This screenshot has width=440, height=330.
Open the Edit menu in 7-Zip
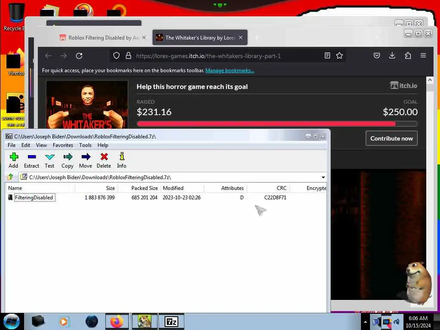tap(25, 145)
